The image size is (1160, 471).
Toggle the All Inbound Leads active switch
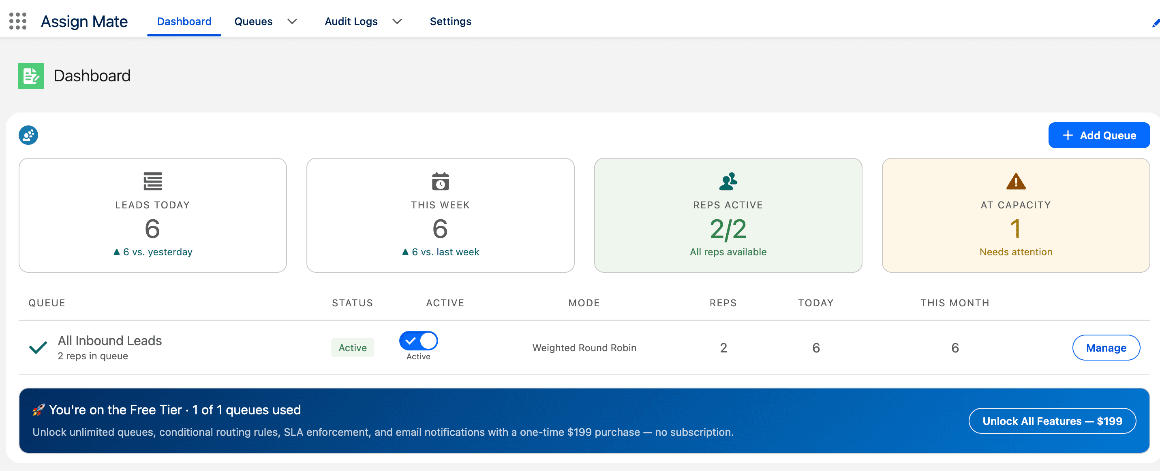tap(418, 341)
